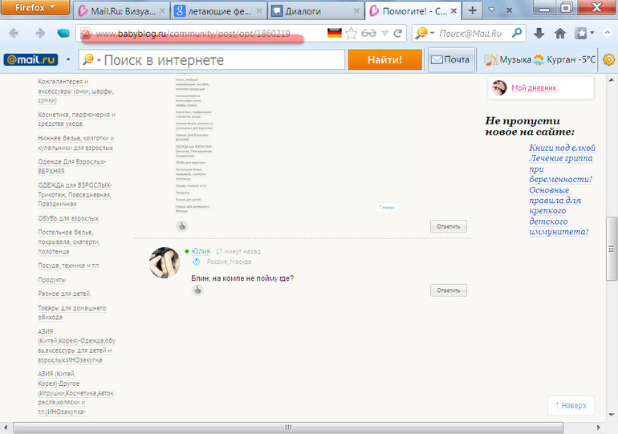Open a new tab with plus button
This screenshot has width=618, height=434.
click(473, 10)
